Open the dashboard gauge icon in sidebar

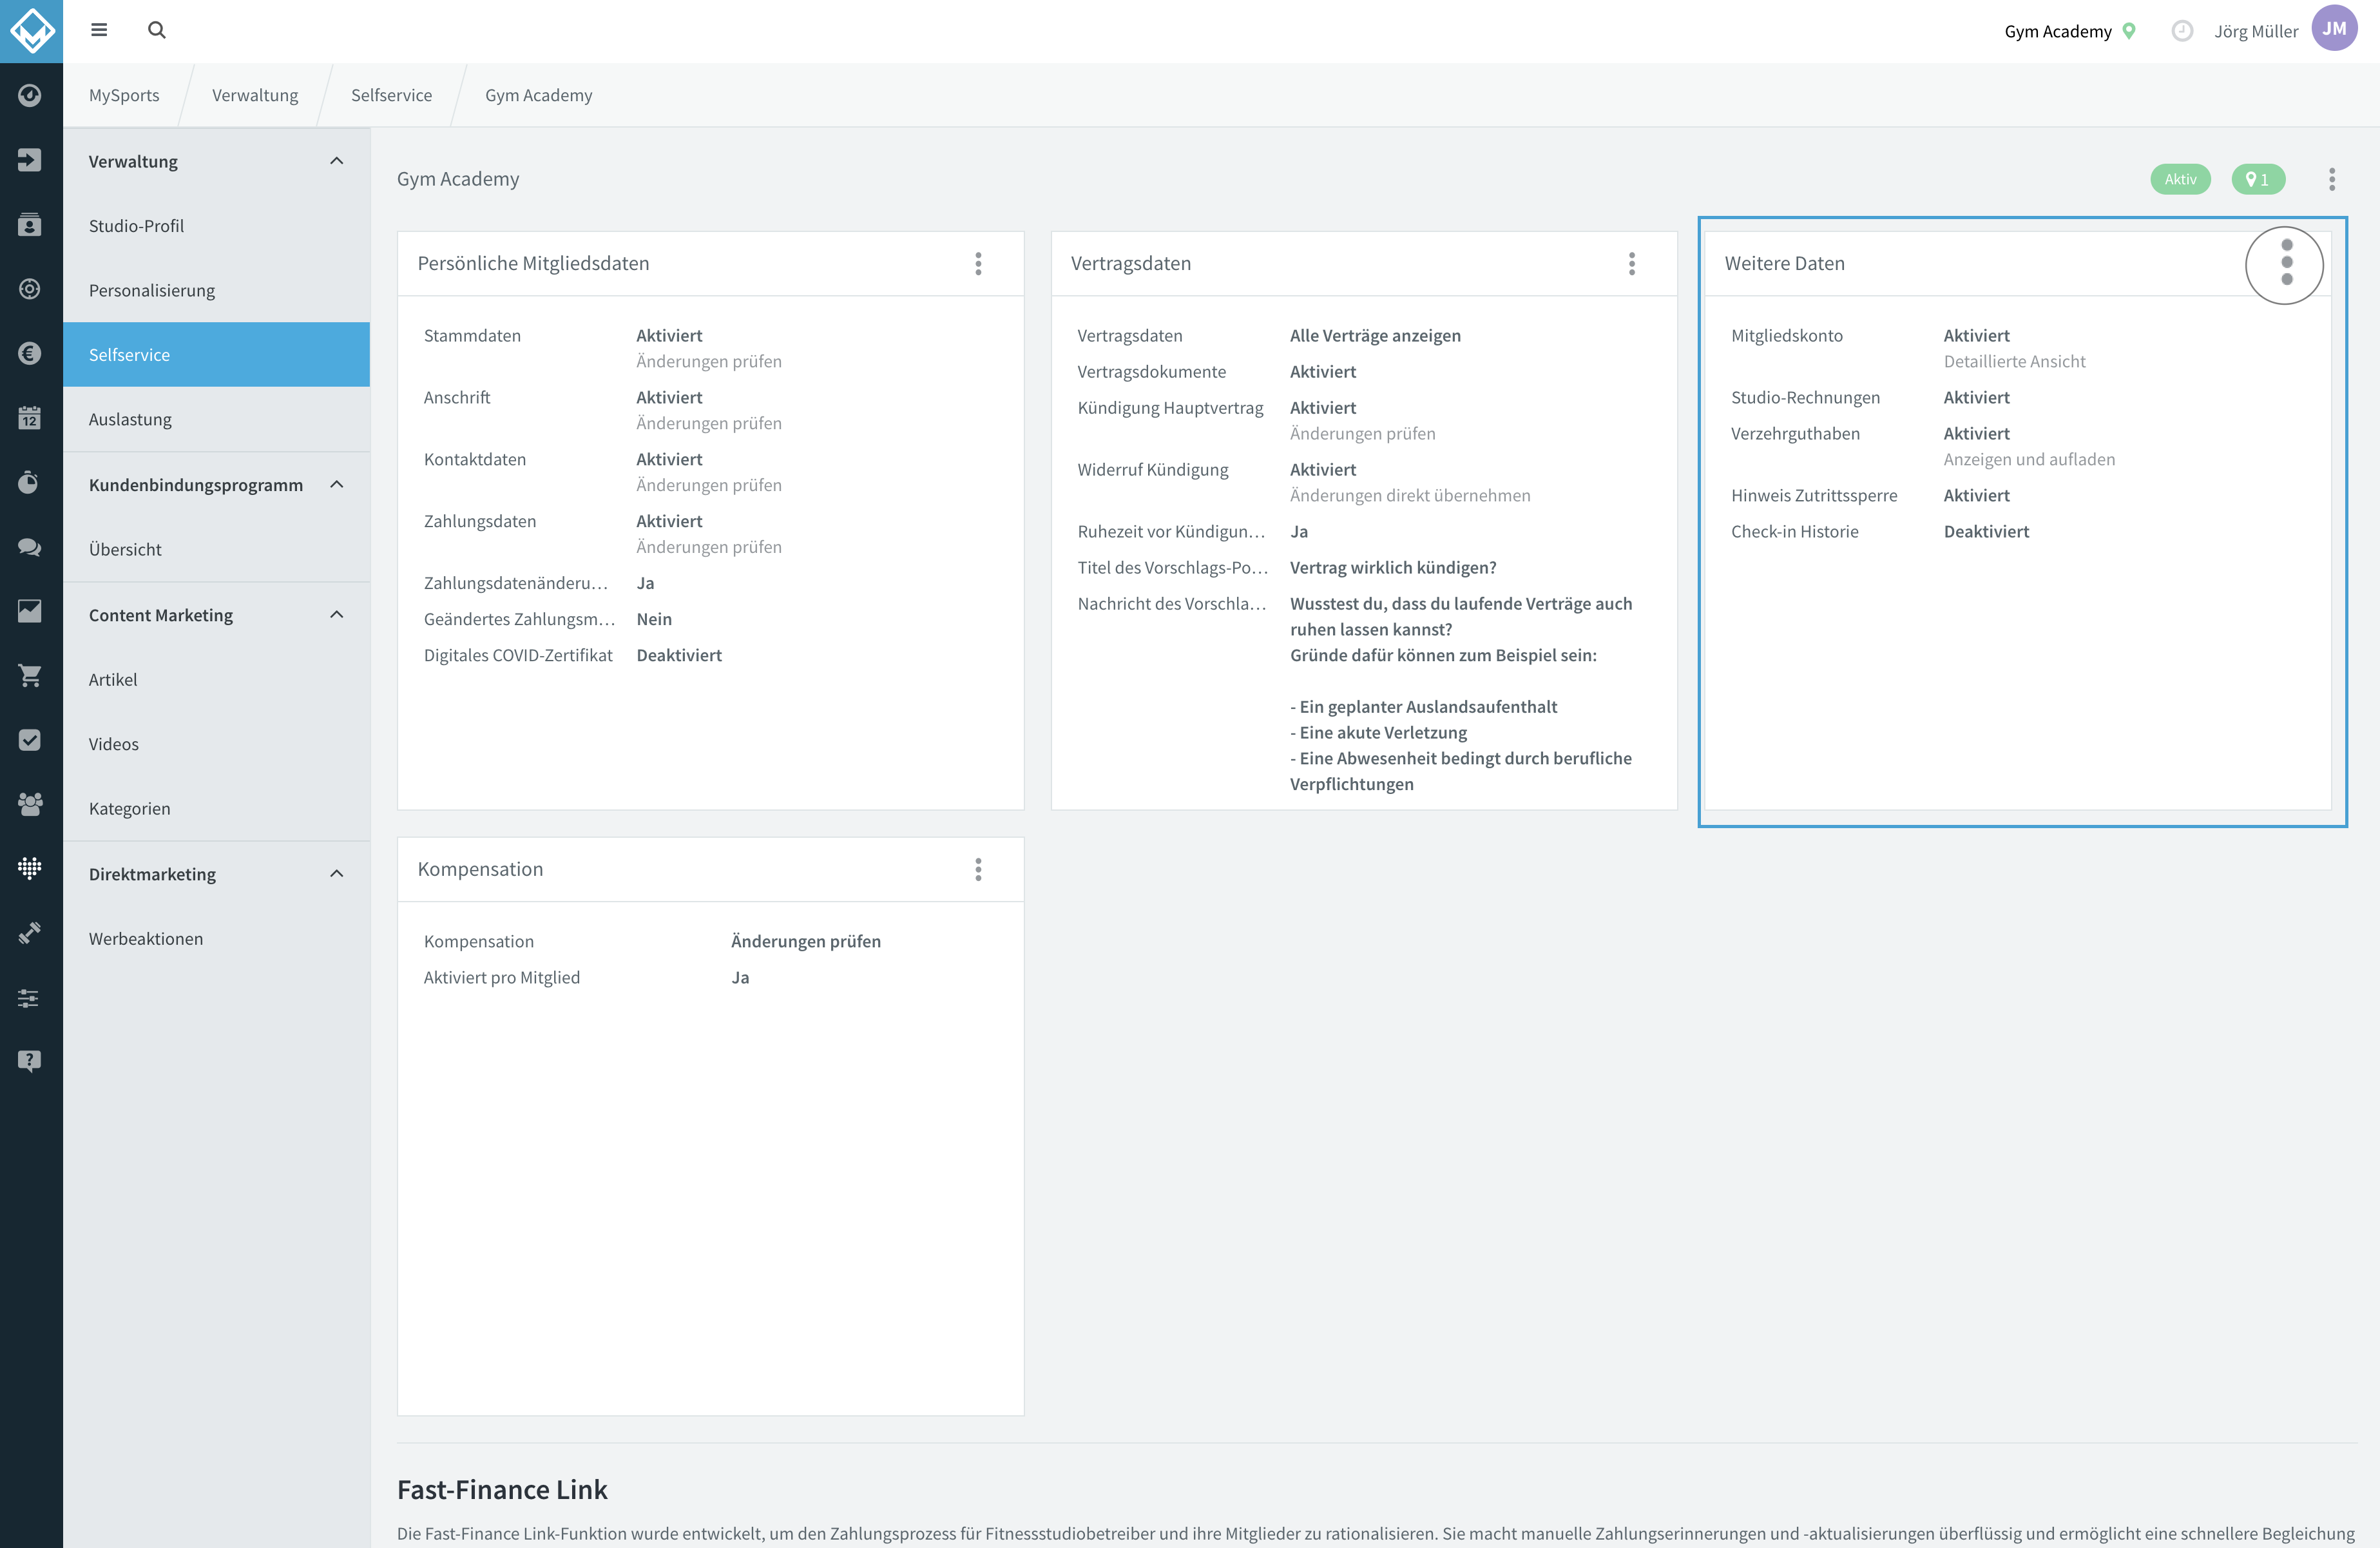click(x=30, y=95)
